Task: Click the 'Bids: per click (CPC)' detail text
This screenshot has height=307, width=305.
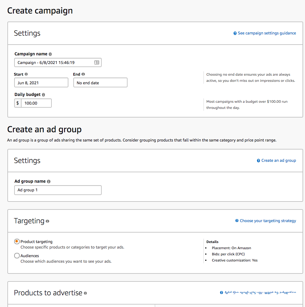Action: coord(228,254)
